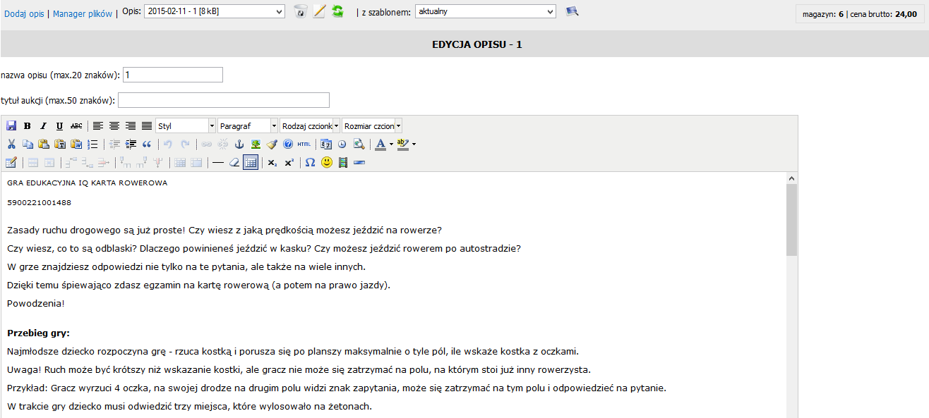Viewport: 929px width, 418px height.
Task: Align text to the right
Action: pos(131,126)
